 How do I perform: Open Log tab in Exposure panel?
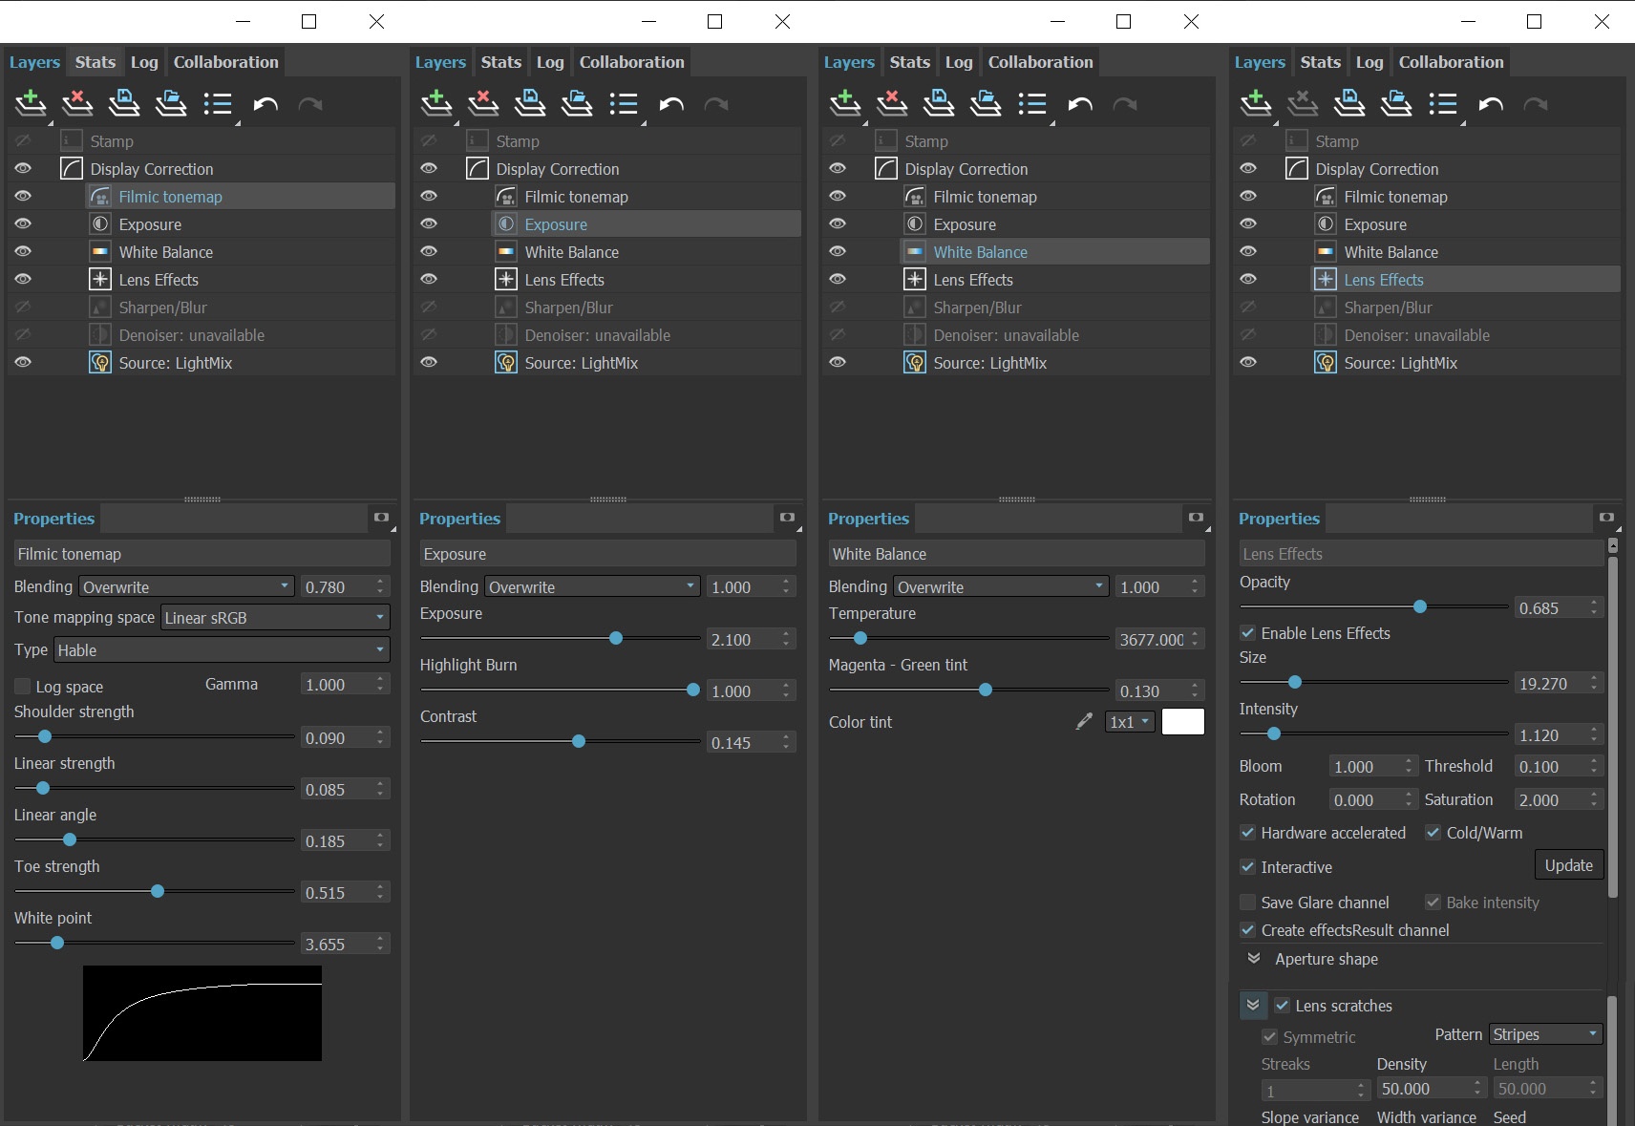coord(550,62)
